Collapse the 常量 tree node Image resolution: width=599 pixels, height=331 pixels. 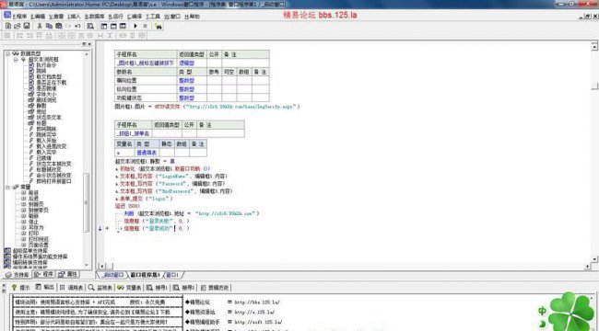[x=7, y=188]
